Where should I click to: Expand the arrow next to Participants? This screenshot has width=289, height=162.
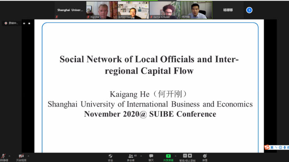coord(141,156)
